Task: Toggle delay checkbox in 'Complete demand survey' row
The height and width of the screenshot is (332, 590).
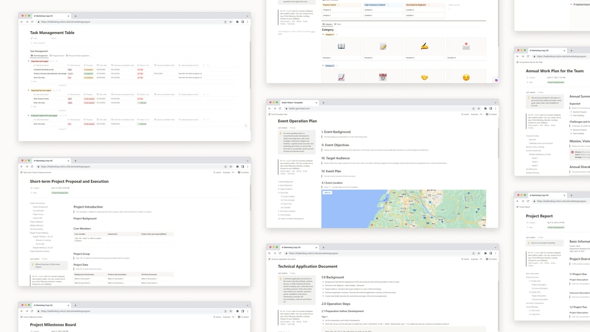Action: (x=139, y=70)
